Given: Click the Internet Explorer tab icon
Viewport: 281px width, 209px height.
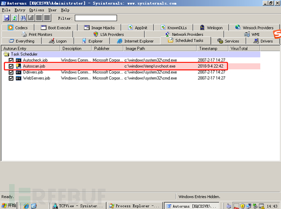Looking at the screenshot, I should point(120,41).
